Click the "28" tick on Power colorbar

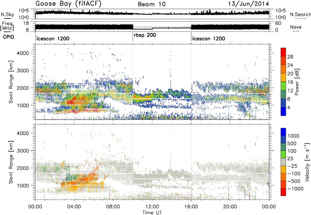click(x=290, y=57)
